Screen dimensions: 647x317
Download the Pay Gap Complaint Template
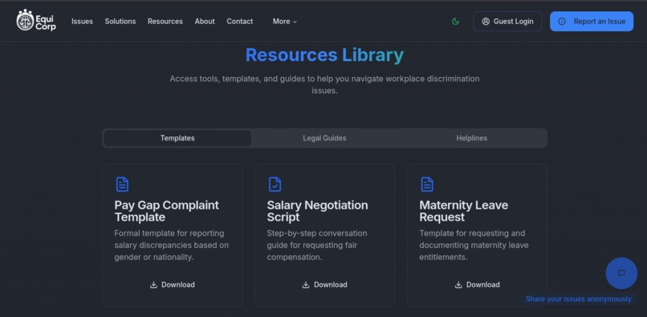click(x=173, y=285)
